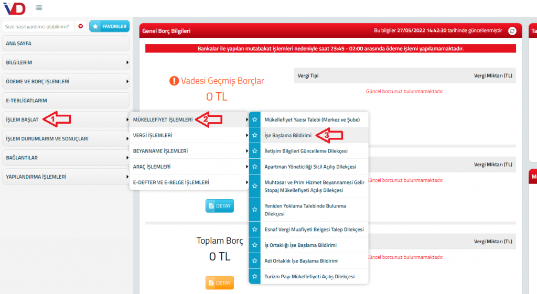The height and width of the screenshot is (294, 537).
Task: Select İş Ortaklığı İşe Başlama Bildirimi
Action: pyautogui.click(x=300, y=245)
